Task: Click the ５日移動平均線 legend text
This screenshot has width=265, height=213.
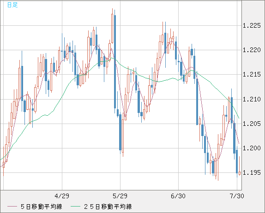Action: click(x=42, y=207)
